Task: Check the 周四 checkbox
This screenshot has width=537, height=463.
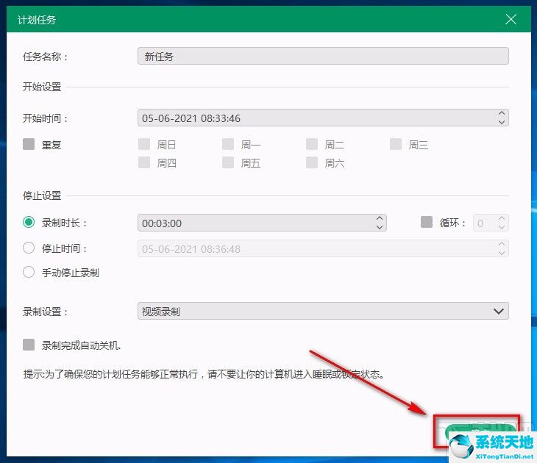Action: pos(144,162)
